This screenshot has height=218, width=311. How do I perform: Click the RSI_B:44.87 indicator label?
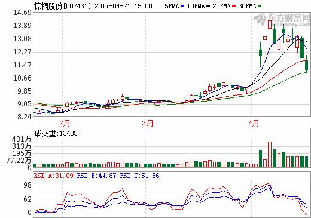click(97, 176)
